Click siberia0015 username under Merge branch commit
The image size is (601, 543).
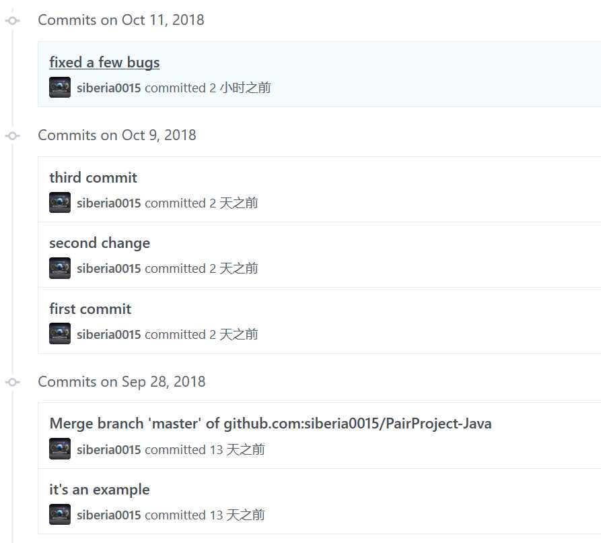[109, 450]
